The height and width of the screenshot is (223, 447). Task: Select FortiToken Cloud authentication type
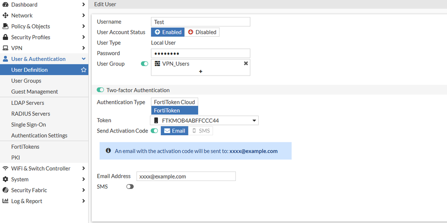174,102
